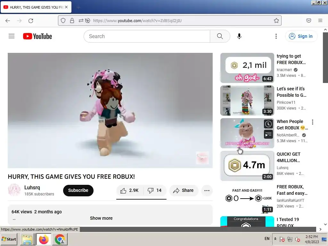Image resolution: width=328 pixels, height=246 pixels.
Task: Save page to Pocket
Action: [308, 20]
